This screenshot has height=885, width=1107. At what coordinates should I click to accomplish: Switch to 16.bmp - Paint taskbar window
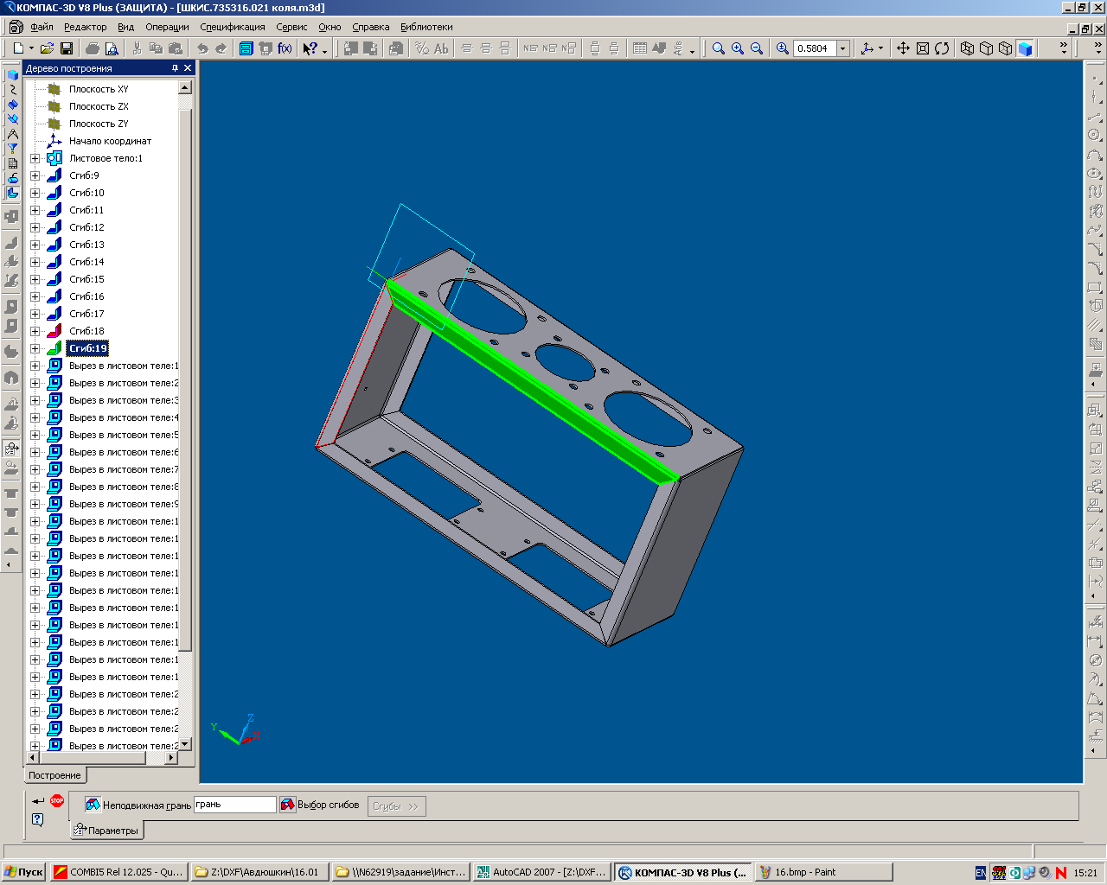pyautogui.click(x=822, y=872)
